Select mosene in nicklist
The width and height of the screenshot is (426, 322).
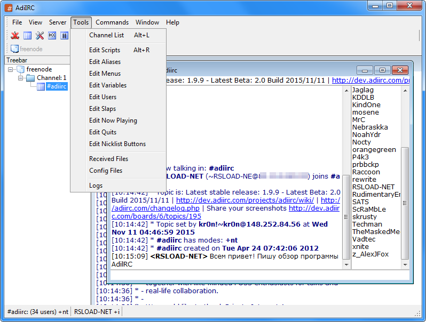tap(366, 112)
